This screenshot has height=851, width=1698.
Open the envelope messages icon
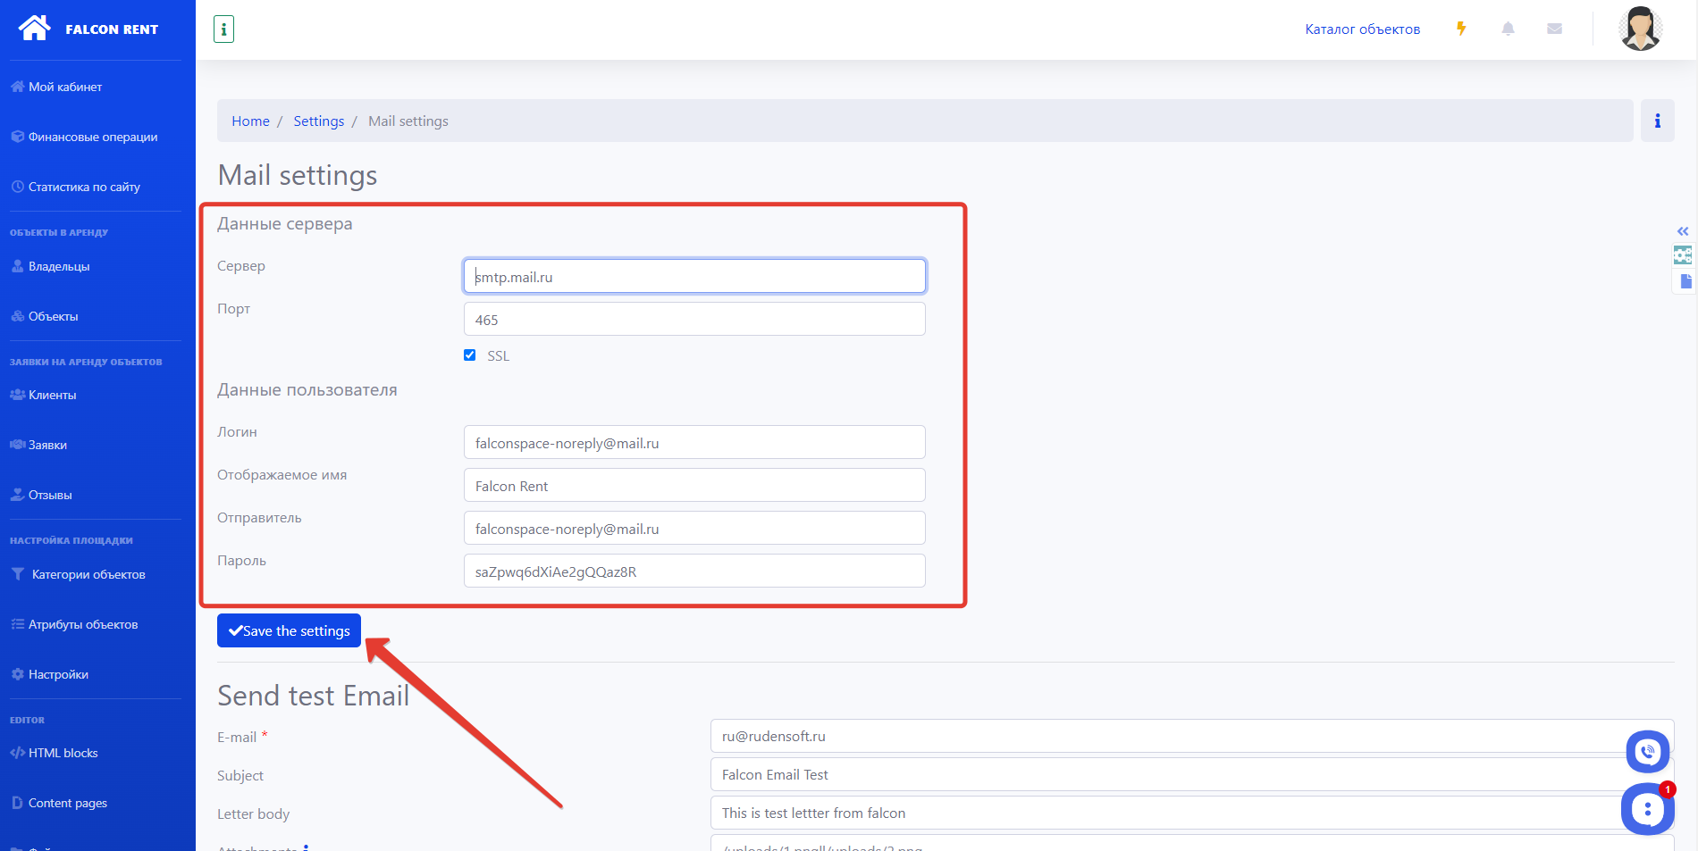pyautogui.click(x=1554, y=29)
